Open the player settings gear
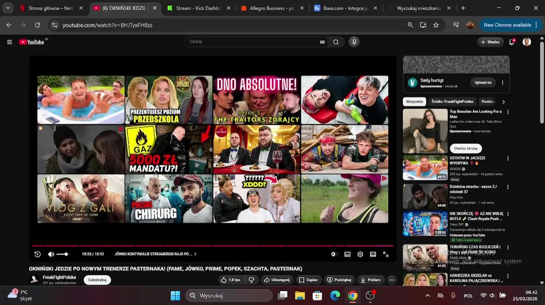Screen dimensions: 545x305 pos(360,254)
